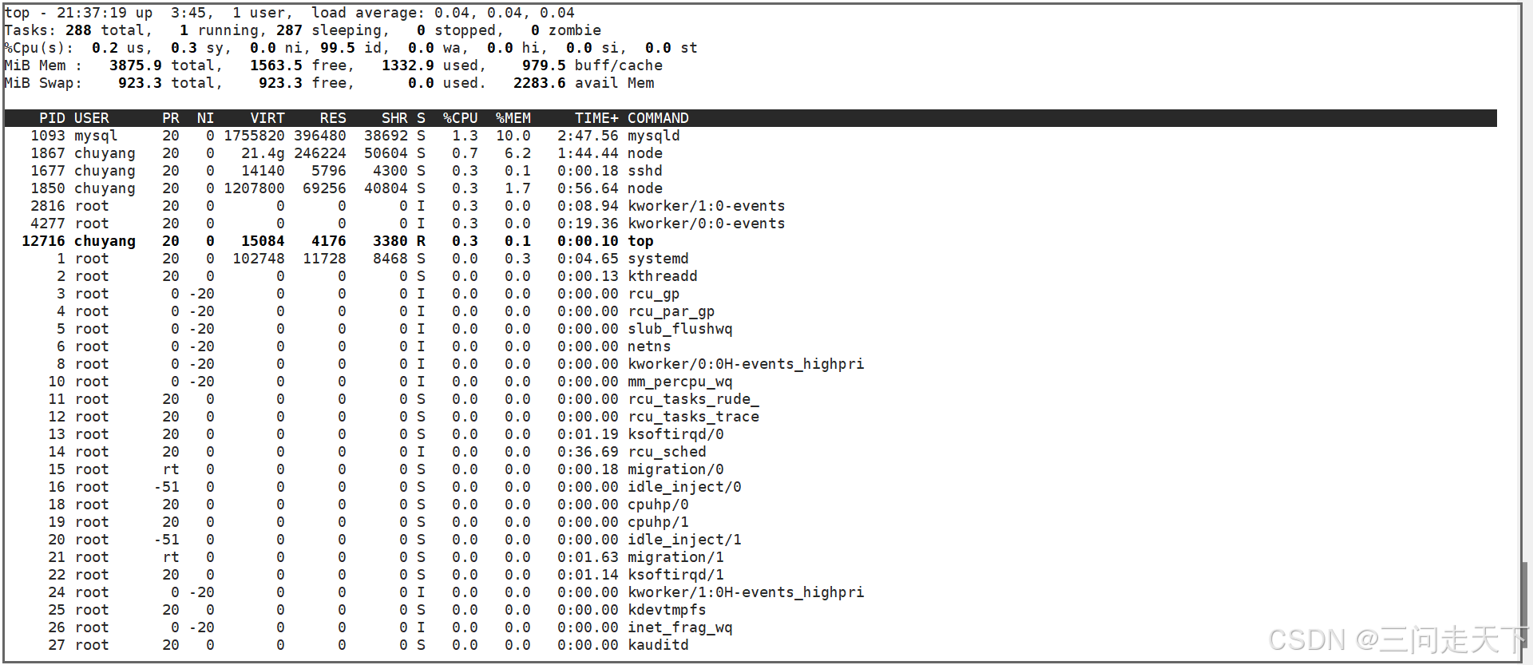Click the USER column header
Viewport: 1533px width, 665px height.
pos(92,118)
